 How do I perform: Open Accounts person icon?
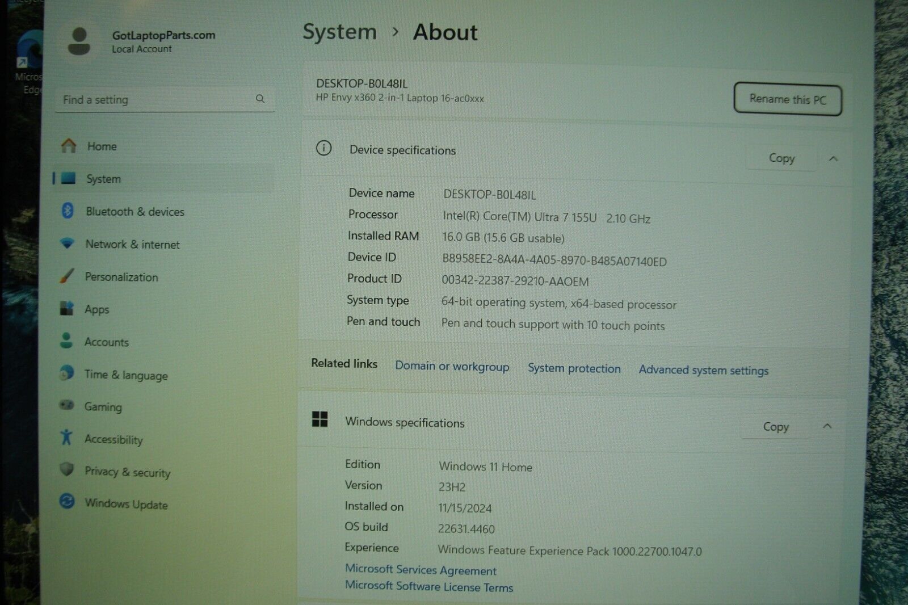(x=66, y=341)
